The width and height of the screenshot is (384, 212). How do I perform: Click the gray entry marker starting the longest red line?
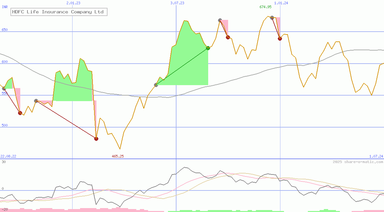36,101
